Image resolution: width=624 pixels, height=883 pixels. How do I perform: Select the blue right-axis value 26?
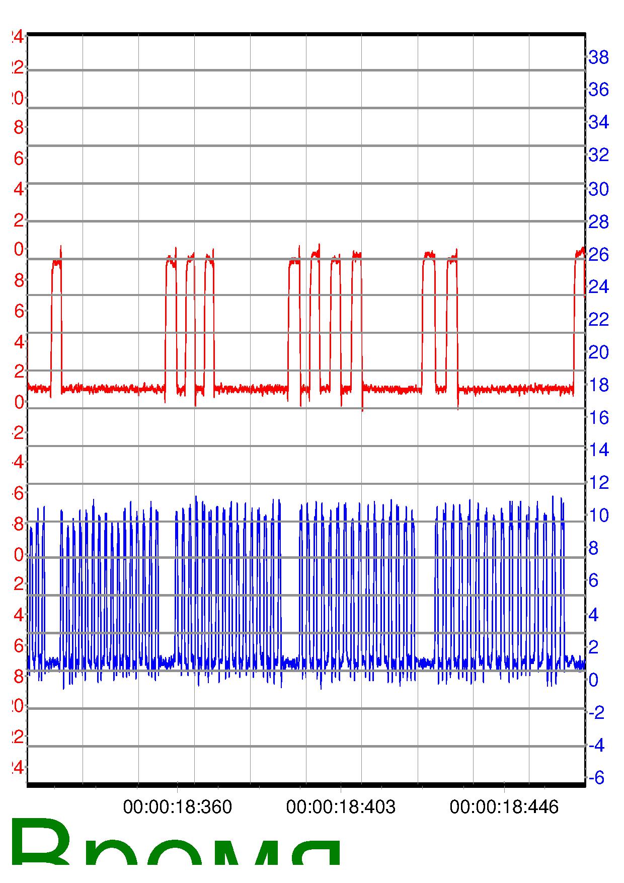[599, 254]
